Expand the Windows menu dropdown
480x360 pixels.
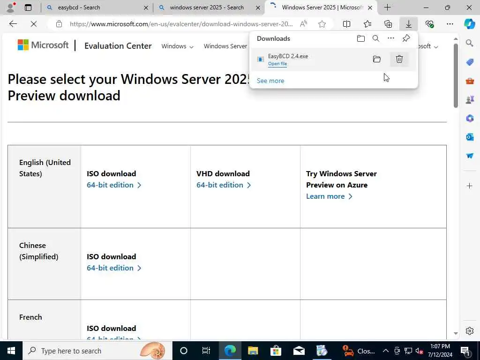point(177,46)
